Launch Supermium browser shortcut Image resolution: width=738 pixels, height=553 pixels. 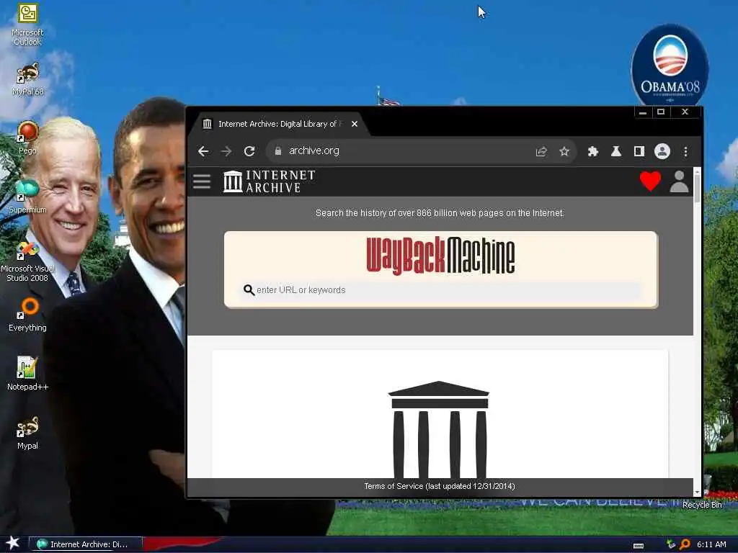tap(27, 197)
